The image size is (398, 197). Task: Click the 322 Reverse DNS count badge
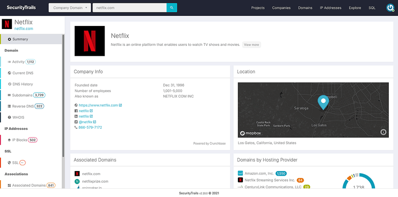[x=39, y=106]
